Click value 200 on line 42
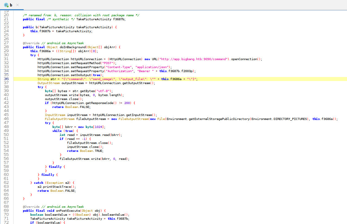 coord(127,103)
